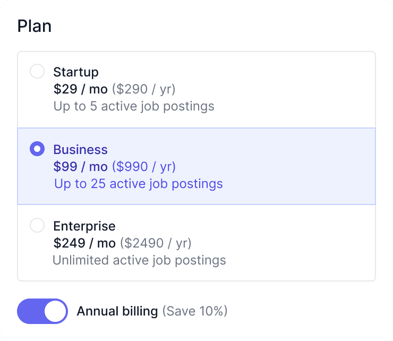Screen dimensions: 393x341
Task: Click the ($290 / yr) yearly price
Action: tap(143, 89)
